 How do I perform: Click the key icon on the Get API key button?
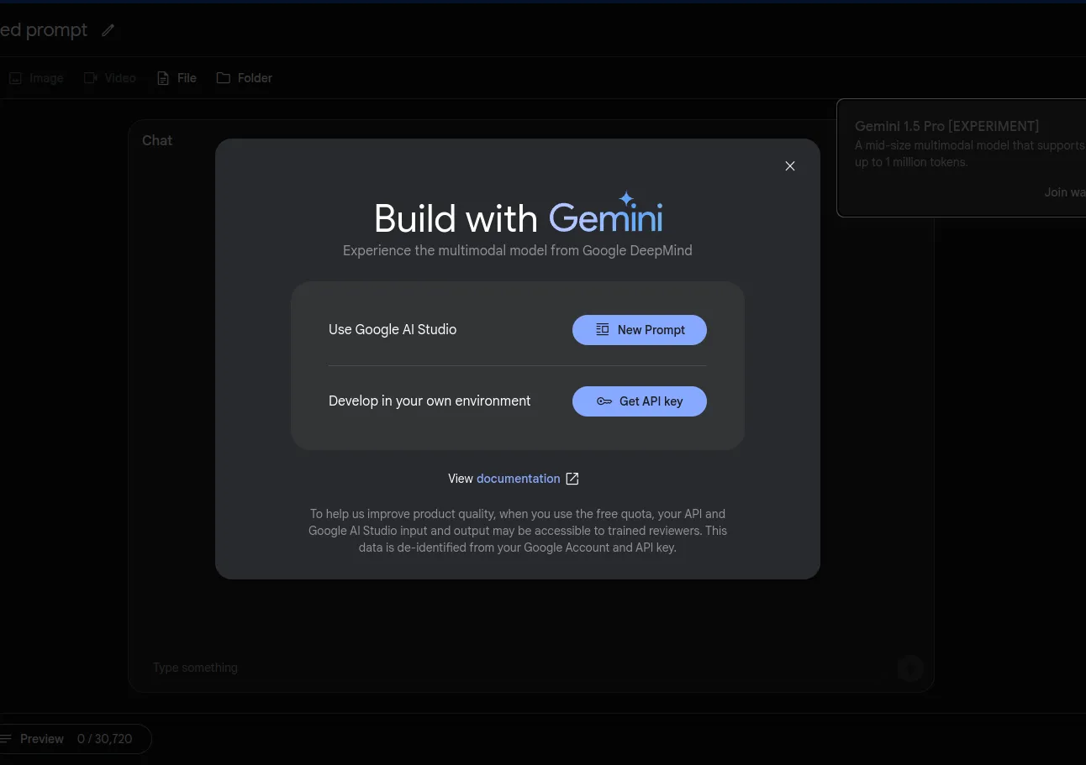pos(604,401)
